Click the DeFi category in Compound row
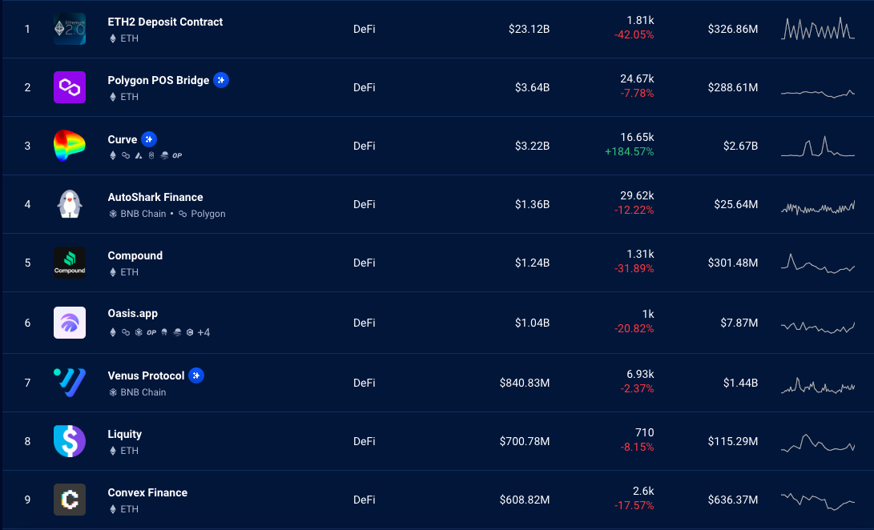 [x=364, y=263]
